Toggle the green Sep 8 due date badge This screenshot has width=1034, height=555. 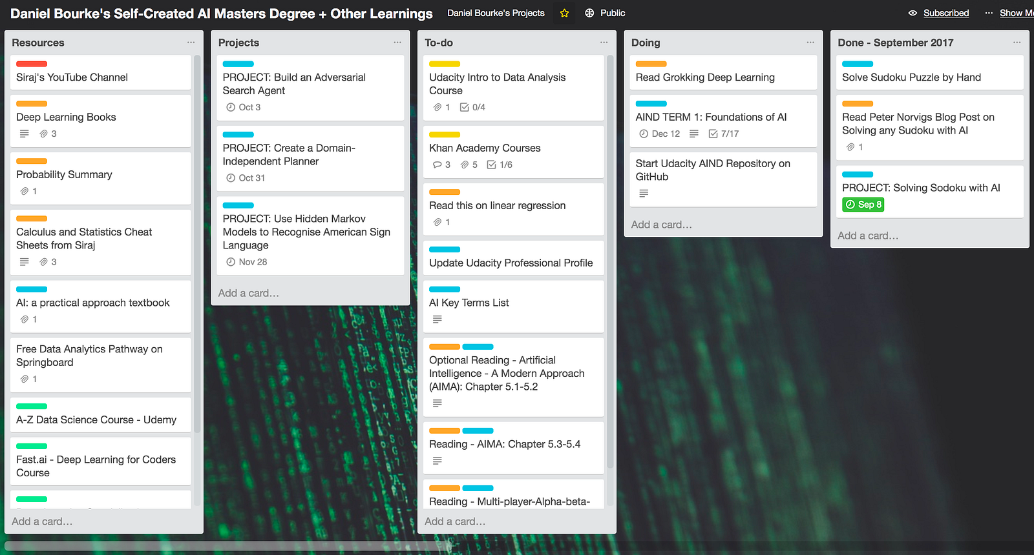[863, 205]
